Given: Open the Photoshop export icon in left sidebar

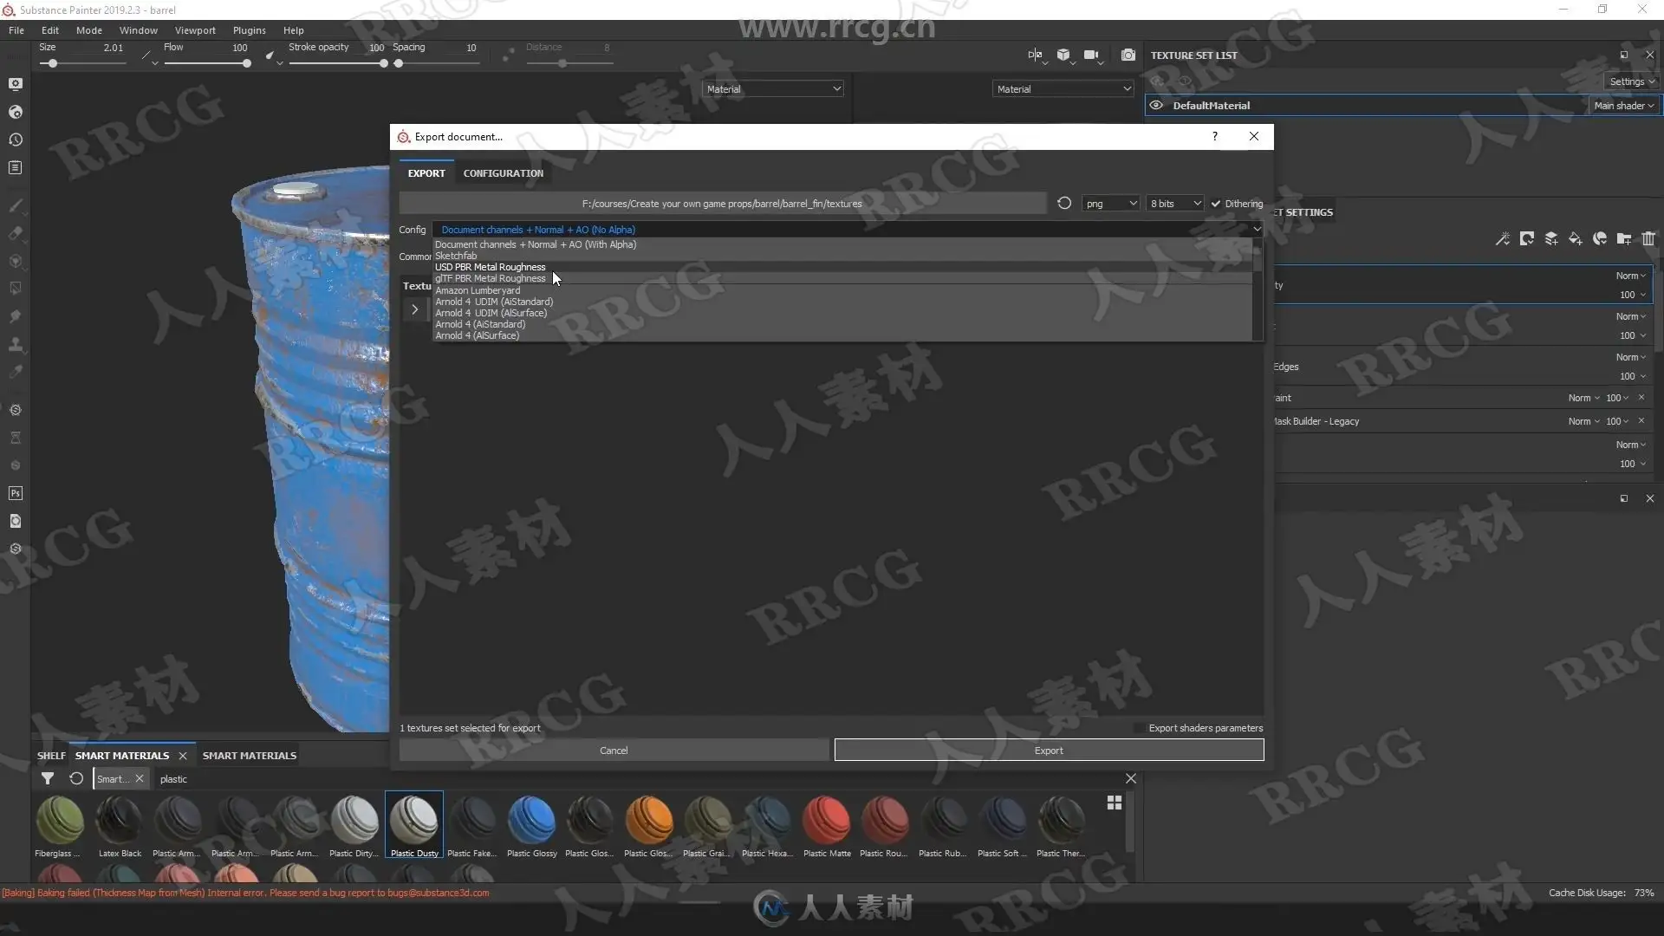Looking at the screenshot, I should pyautogui.click(x=15, y=493).
